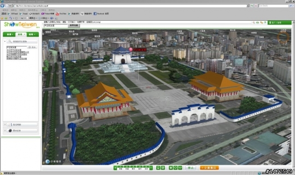Viewport: 295px width, 175px height.
Task: Open the recent pages dropdown beside Forward
Action: click(10, 6)
